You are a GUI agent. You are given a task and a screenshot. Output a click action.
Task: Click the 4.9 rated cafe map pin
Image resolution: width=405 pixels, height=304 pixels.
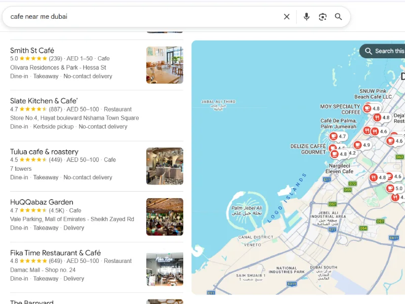[x=362, y=145]
